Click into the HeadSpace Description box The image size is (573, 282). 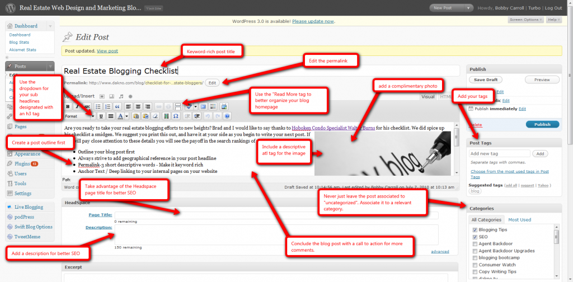pyautogui.click(x=276, y=234)
